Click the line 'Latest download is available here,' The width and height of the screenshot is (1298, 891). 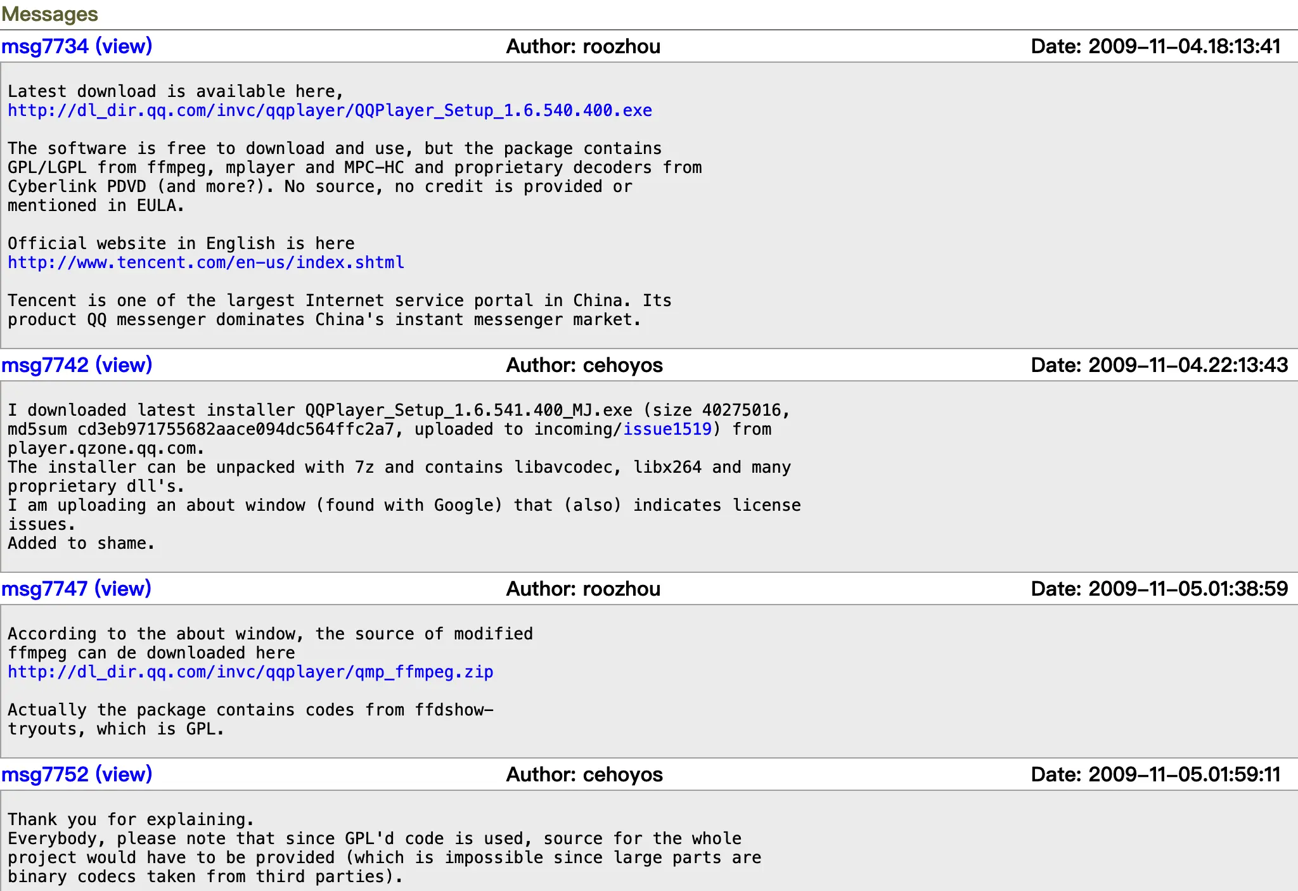(x=176, y=91)
